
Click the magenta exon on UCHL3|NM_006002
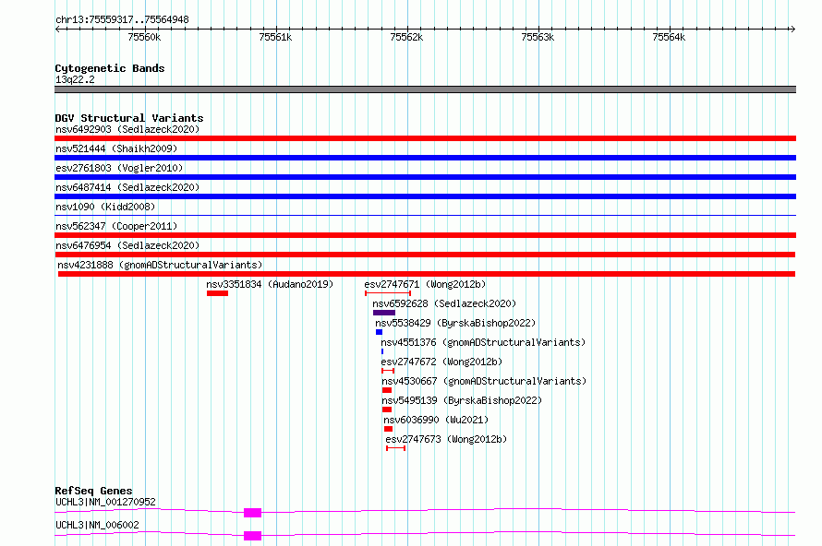[x=253, y=536]
